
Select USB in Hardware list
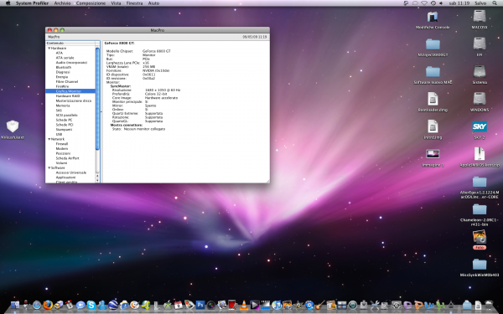point(59,134)
